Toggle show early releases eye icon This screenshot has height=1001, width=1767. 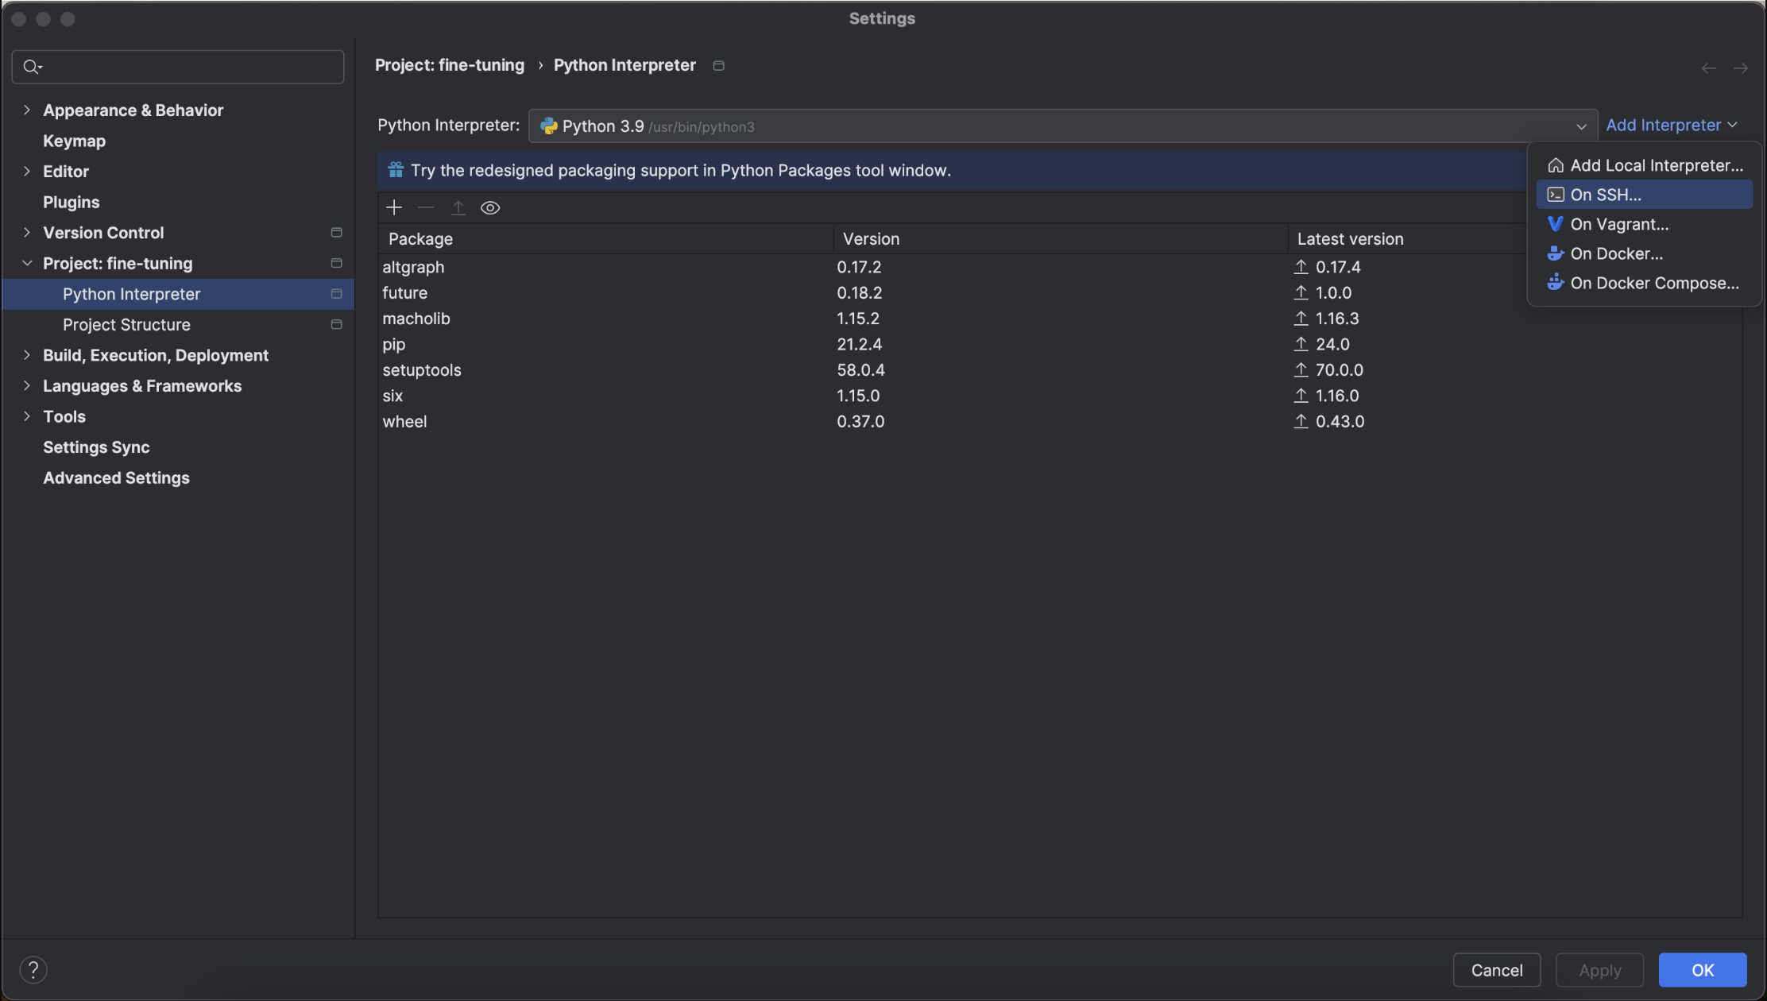click(490, 208)
